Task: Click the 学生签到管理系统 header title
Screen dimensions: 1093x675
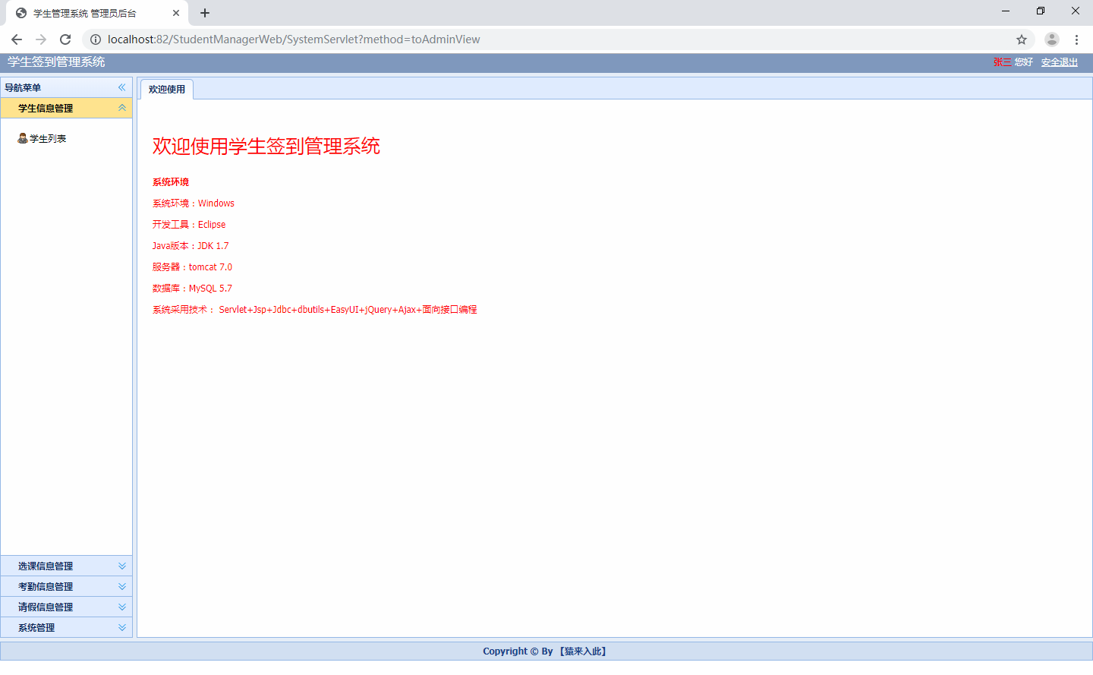Action: tap(56, 62)
